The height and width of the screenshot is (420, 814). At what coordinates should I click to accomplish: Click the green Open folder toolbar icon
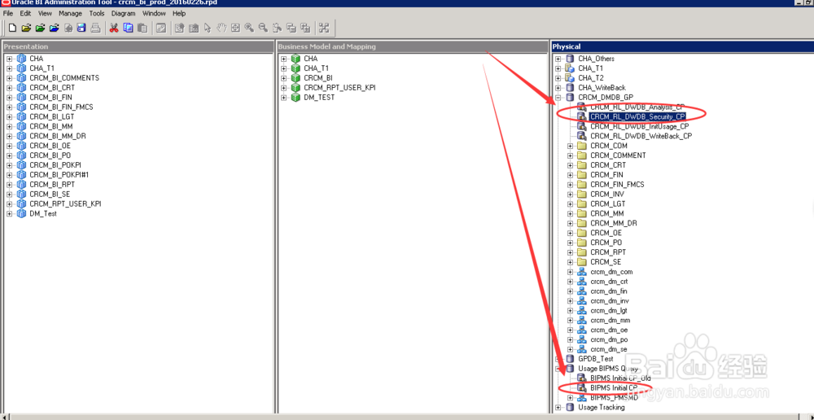coord(41,28)
